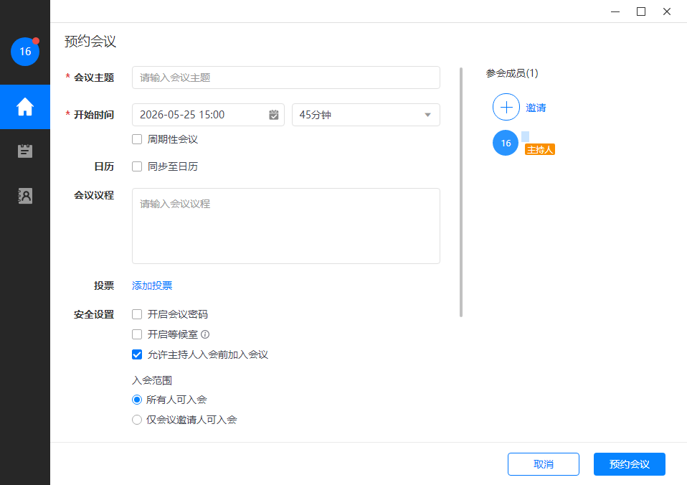Screen dimensions: 687x485
Task: Enable 开启会议密码 checkbox
Action: click(x=137, y=314)
